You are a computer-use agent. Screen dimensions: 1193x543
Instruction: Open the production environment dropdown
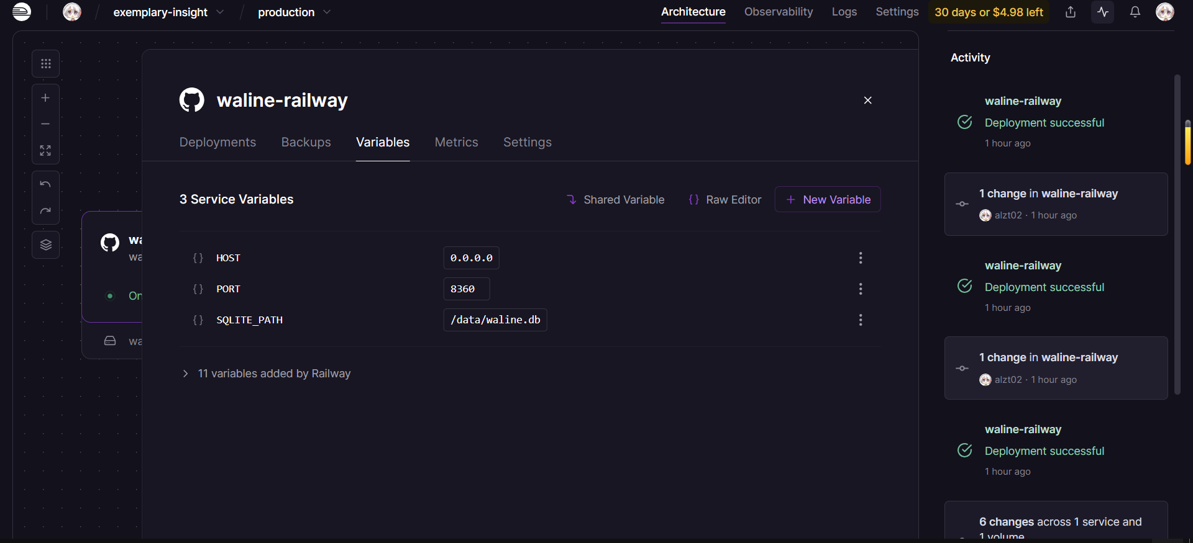point(294,12)
